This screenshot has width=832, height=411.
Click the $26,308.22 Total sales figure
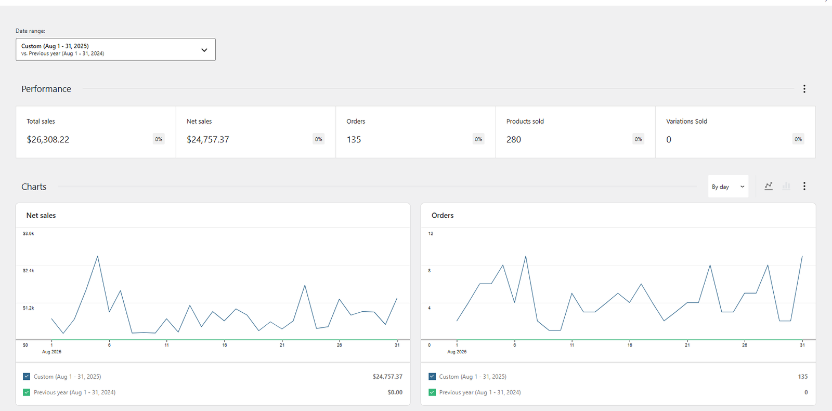click(x=48, y=140)
